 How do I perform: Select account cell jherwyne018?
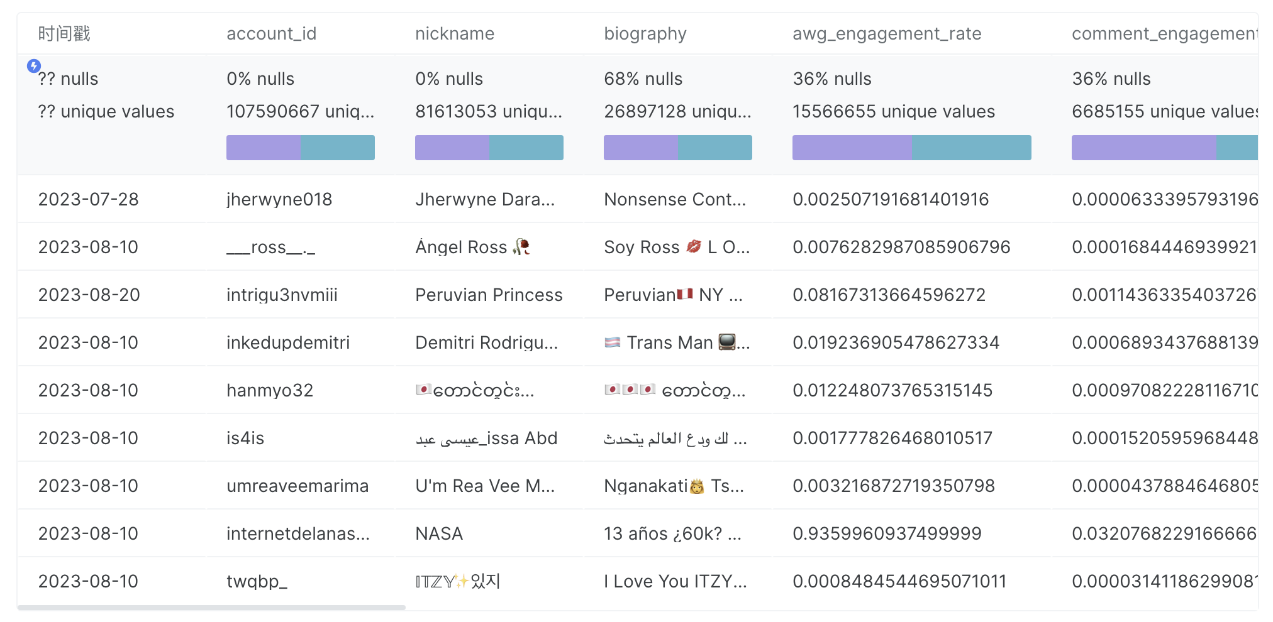click(279, 199)
